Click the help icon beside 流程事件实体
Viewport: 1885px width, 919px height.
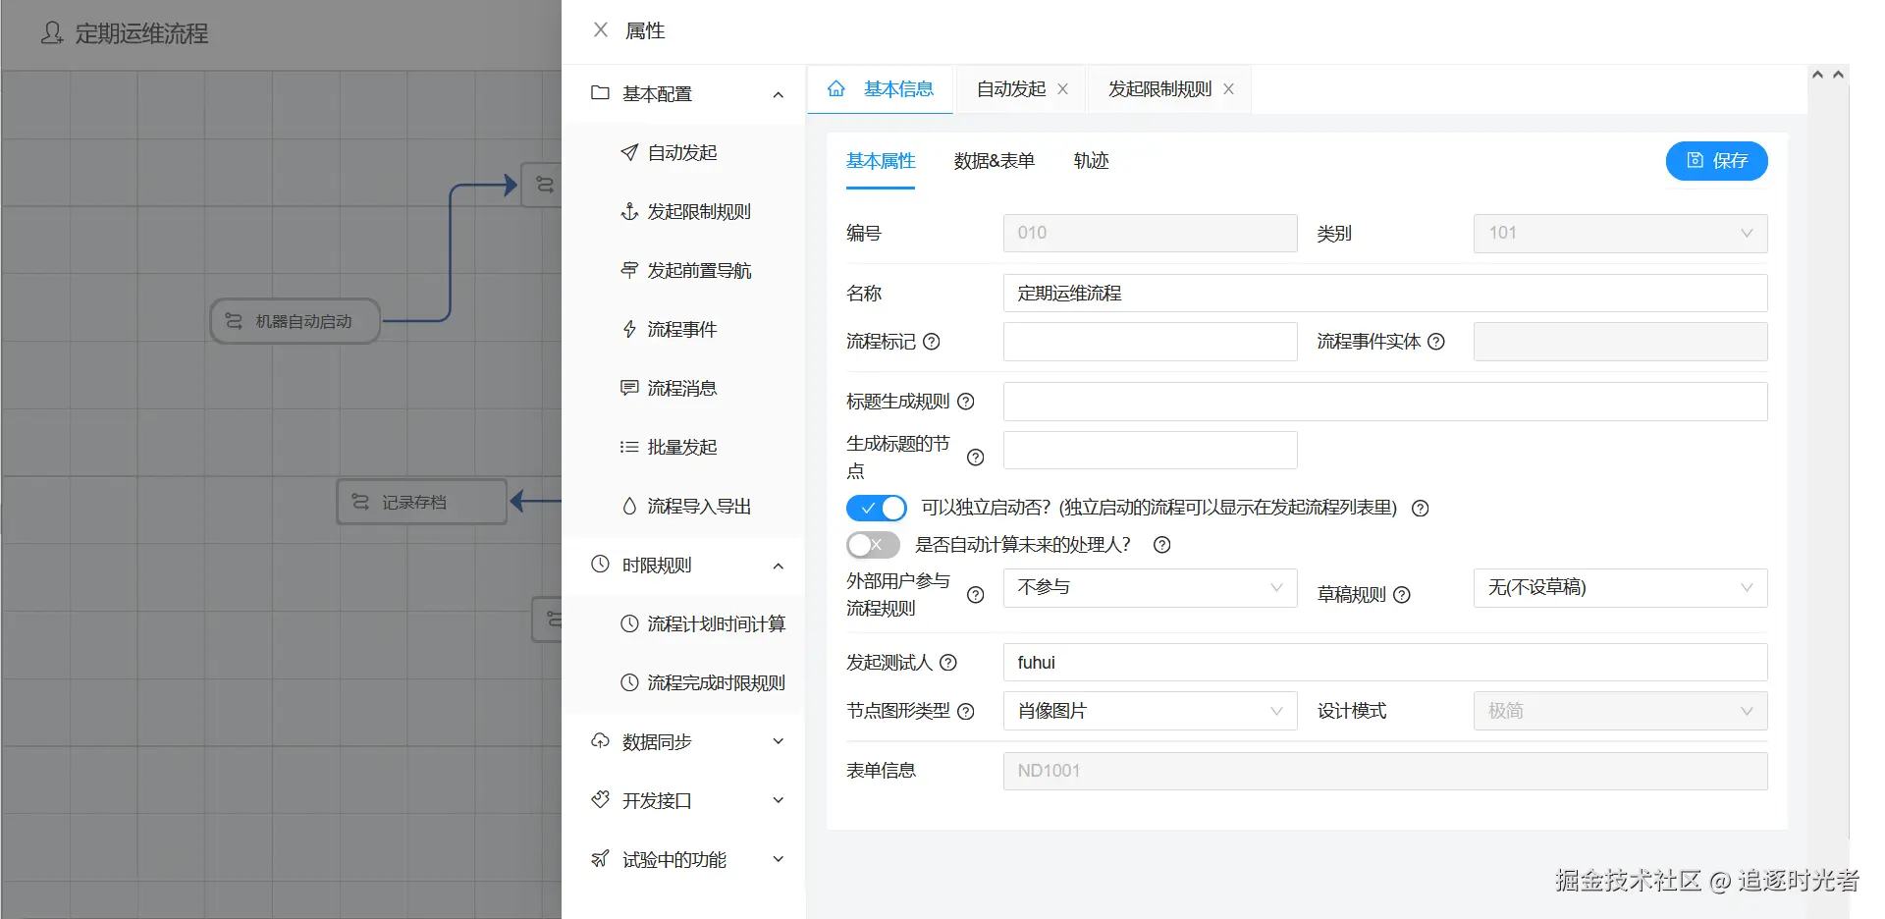[x=1436, y=342]
